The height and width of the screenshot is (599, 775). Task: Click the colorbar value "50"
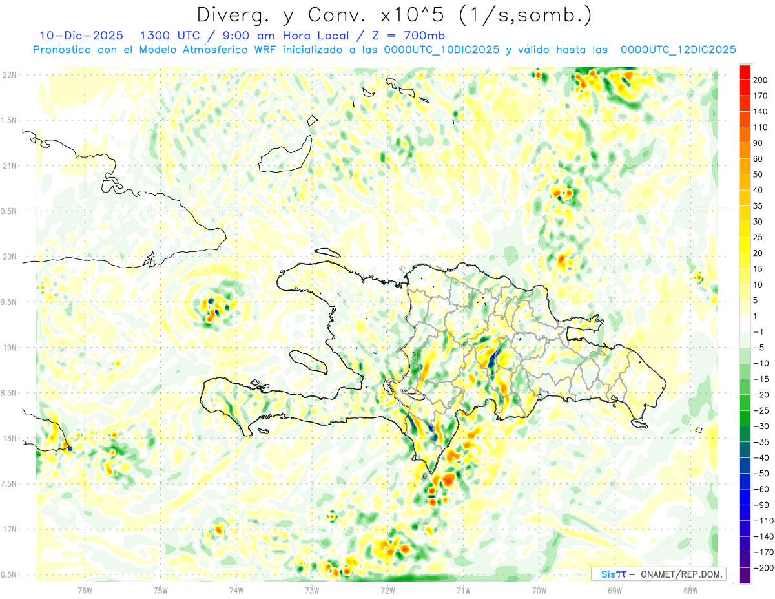759,174
